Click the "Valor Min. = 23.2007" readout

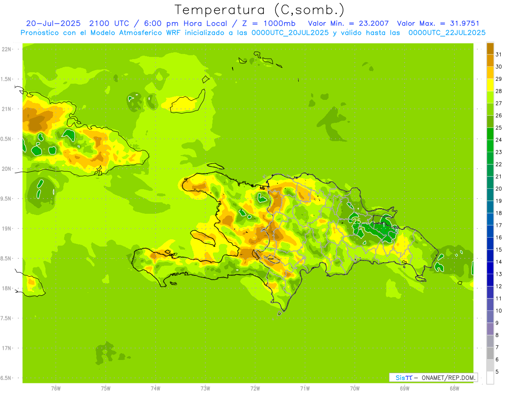point(348,23)
